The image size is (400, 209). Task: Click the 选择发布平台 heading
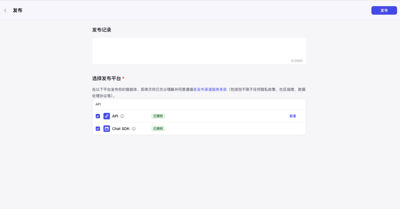tap(106, 78)
